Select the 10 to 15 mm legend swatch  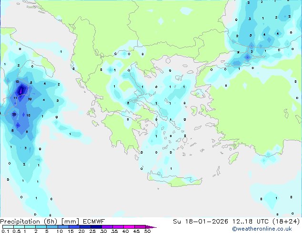(x=63, y=227)
